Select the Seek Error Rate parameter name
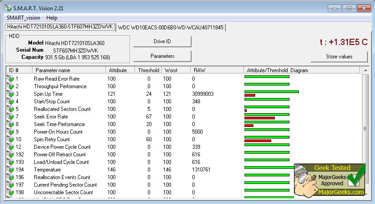Screen dimensions: 375x204 (x=51, y=116)
